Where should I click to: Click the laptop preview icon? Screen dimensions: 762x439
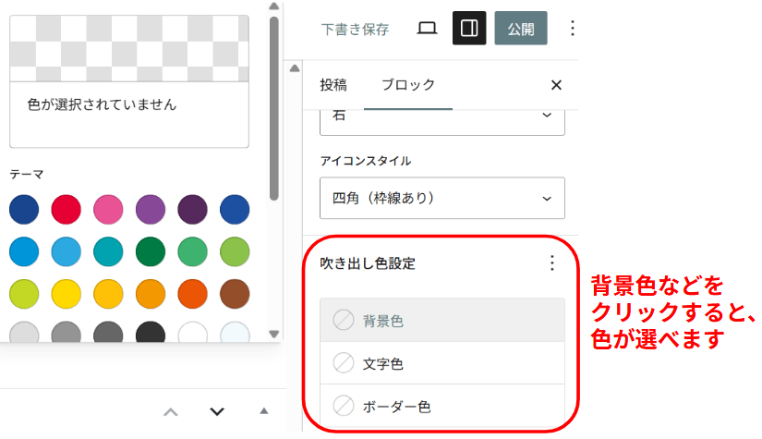pyautogui.click(x=427, y=29)
